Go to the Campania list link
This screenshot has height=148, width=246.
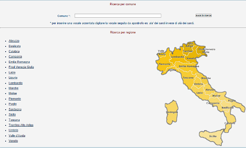tap(15, 56)
